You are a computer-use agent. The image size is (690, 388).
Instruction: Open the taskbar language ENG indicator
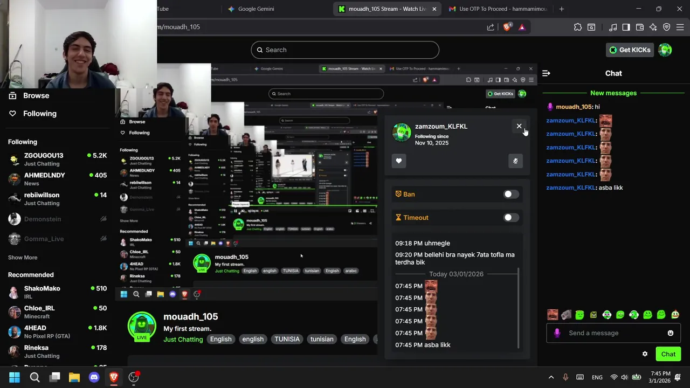pyautogui.click(x=597, y=377)
